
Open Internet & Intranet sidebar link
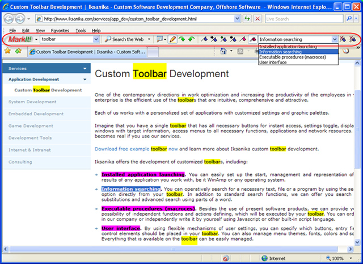click(x=29, y=150)
